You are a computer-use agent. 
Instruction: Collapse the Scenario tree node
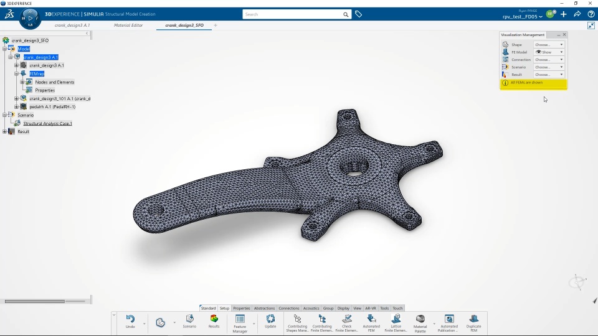(4, 114)
